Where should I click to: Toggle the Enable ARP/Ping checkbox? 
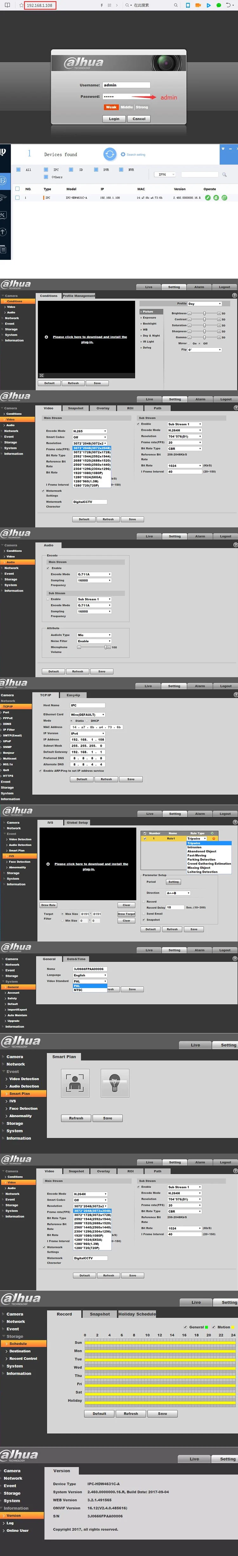[x=41, y=771]
